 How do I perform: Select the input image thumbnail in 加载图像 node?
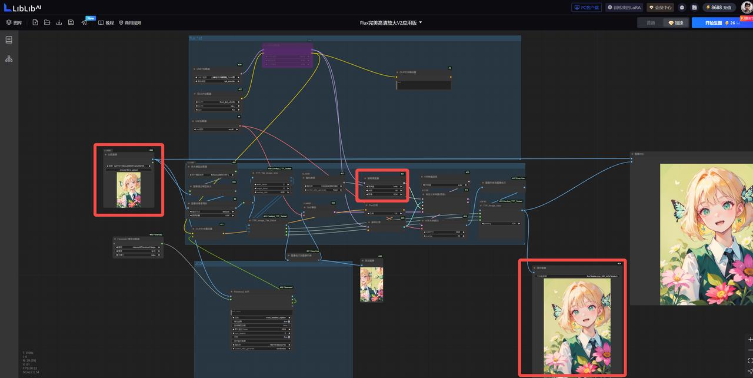[128, 189]
